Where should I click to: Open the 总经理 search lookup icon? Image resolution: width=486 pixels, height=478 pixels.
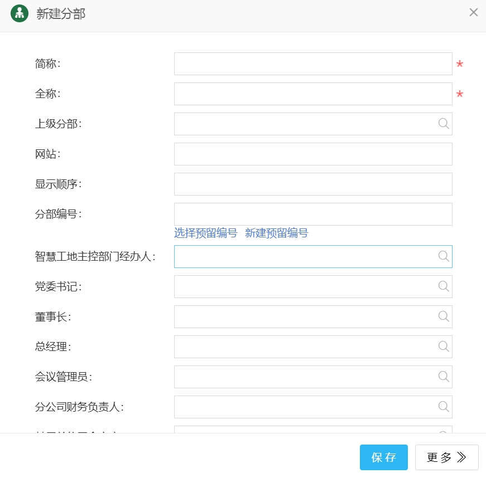pyautogui.click(x=444, y=347)
